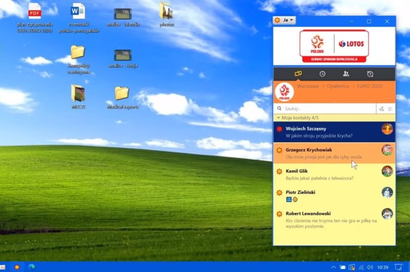Click the add contact icon
The image size is (410, 272).
[381, 109]
